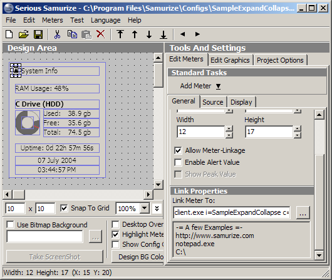The image size is (332, 280).
Task: Click grid Y size field
Action: tap(45, 209)
